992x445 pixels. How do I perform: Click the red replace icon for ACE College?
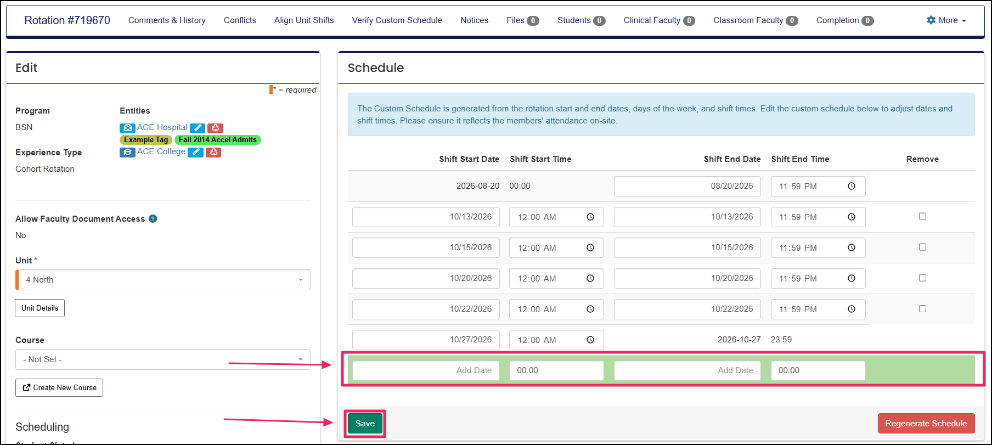(213, 152)
